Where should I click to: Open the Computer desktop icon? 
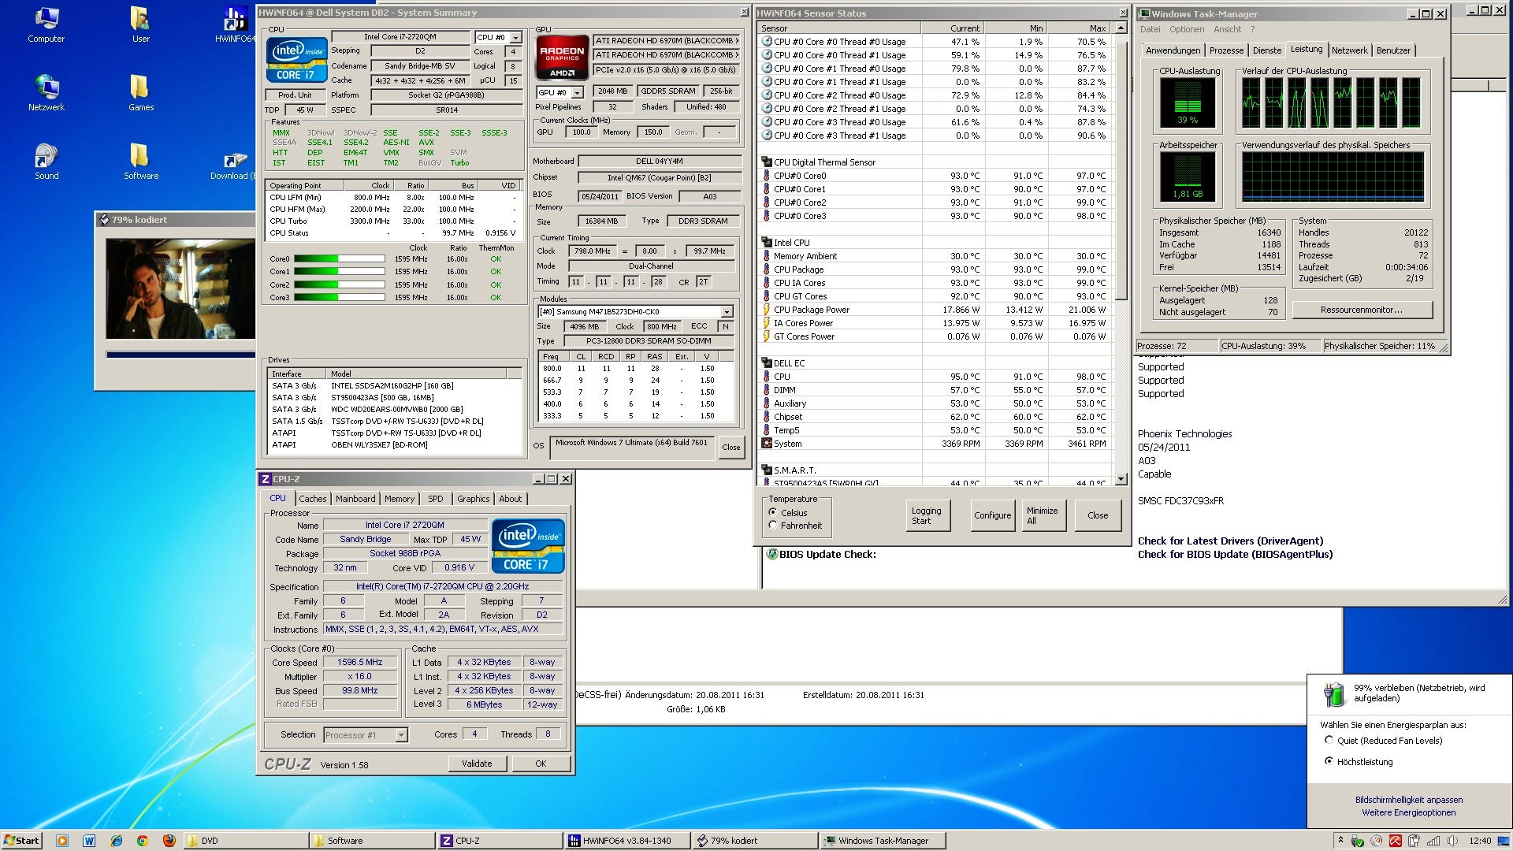pos(46,24)
